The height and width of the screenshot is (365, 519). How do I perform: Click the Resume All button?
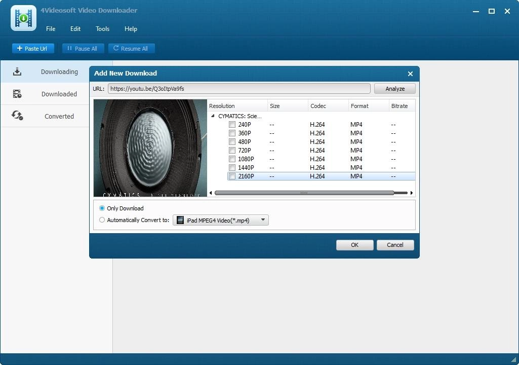tap(132, 48)
